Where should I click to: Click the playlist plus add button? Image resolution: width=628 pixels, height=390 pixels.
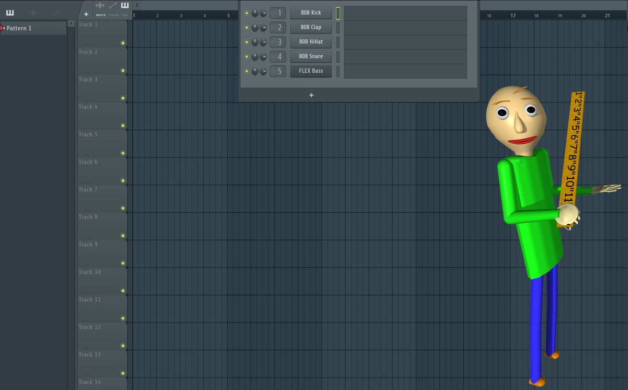click(x=86, y=14)
